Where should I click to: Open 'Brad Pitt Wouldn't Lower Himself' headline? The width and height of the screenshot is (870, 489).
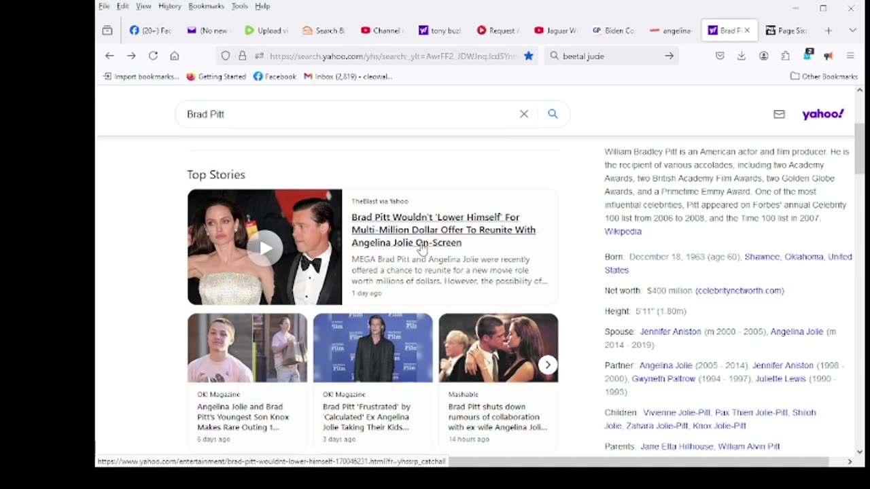coord(443,230)
